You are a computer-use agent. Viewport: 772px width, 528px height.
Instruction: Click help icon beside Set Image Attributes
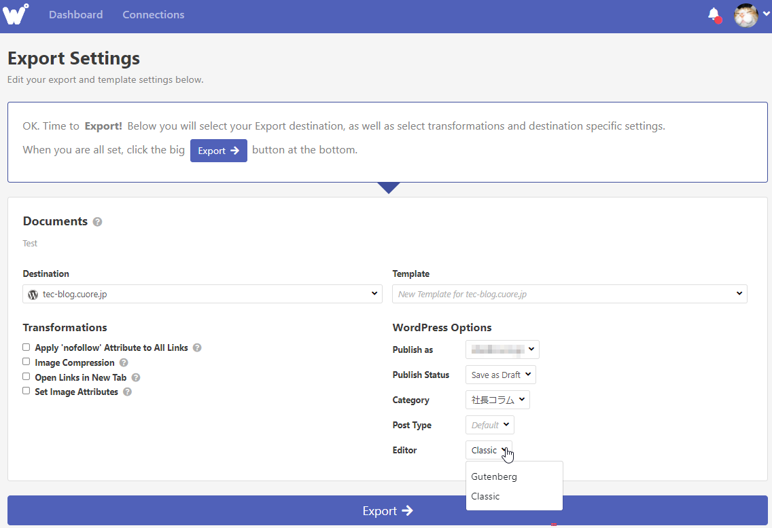click(127, 392)
